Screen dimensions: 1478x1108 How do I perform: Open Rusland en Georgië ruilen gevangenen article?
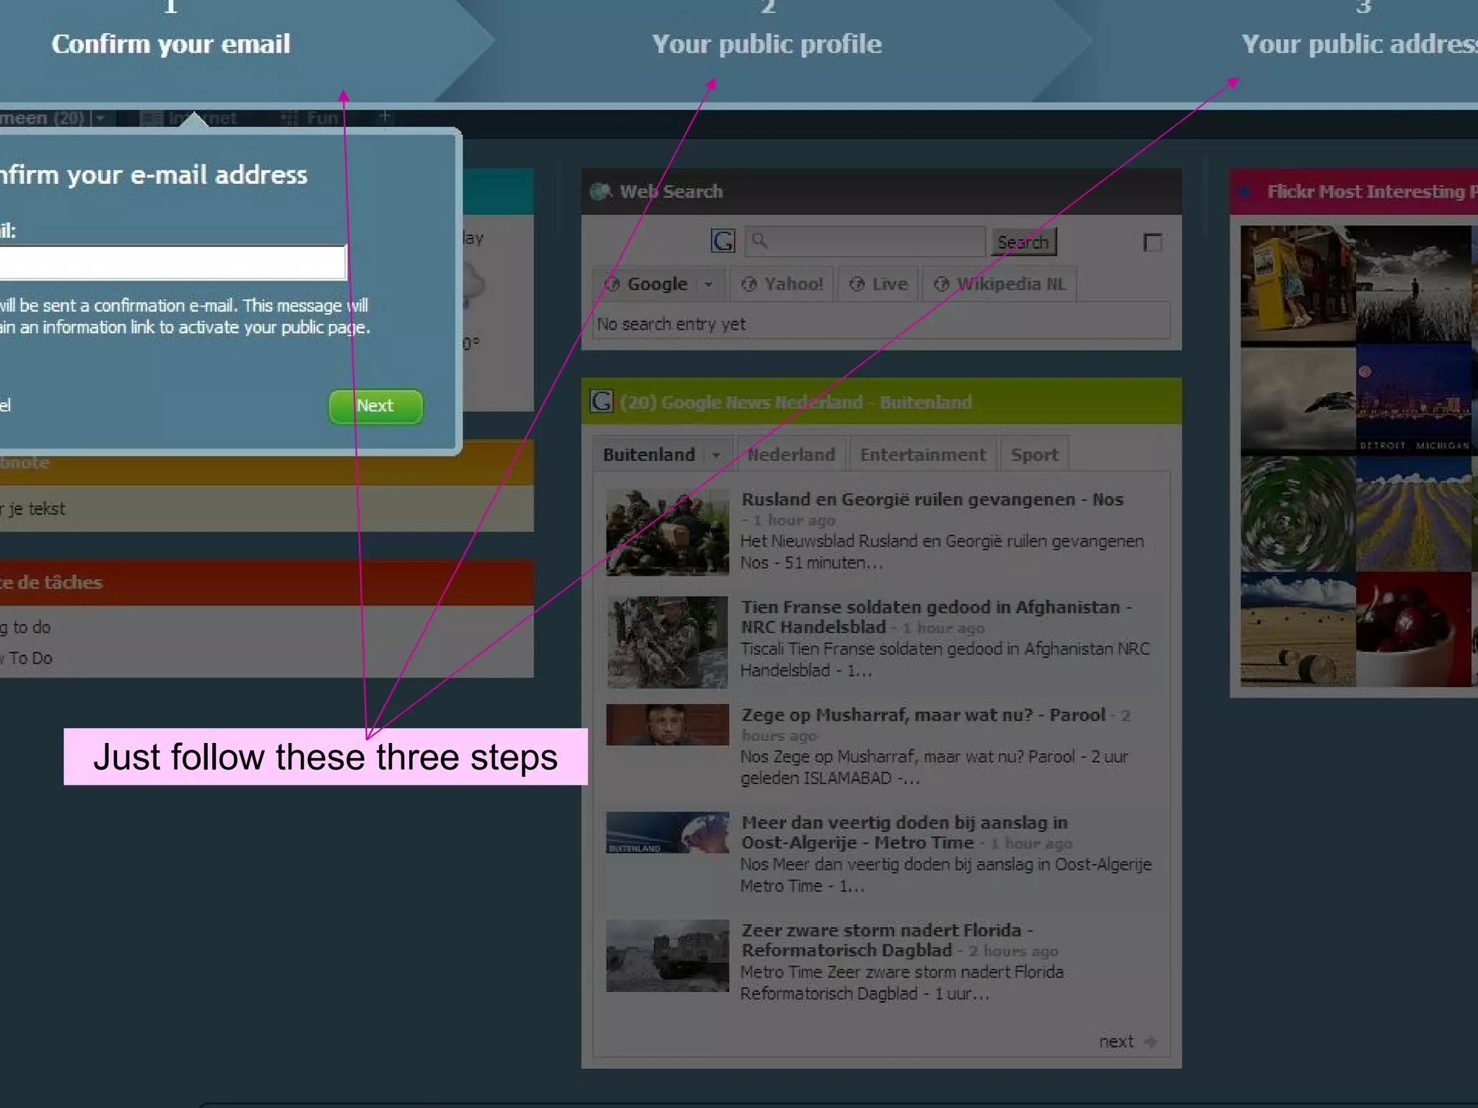pyautogui.click(x=931, y=499)
